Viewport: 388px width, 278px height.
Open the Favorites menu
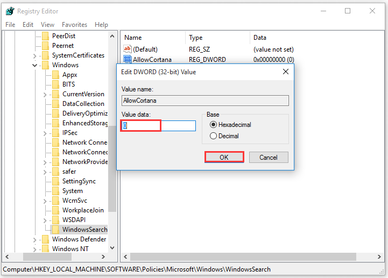(x=74, y=25)
